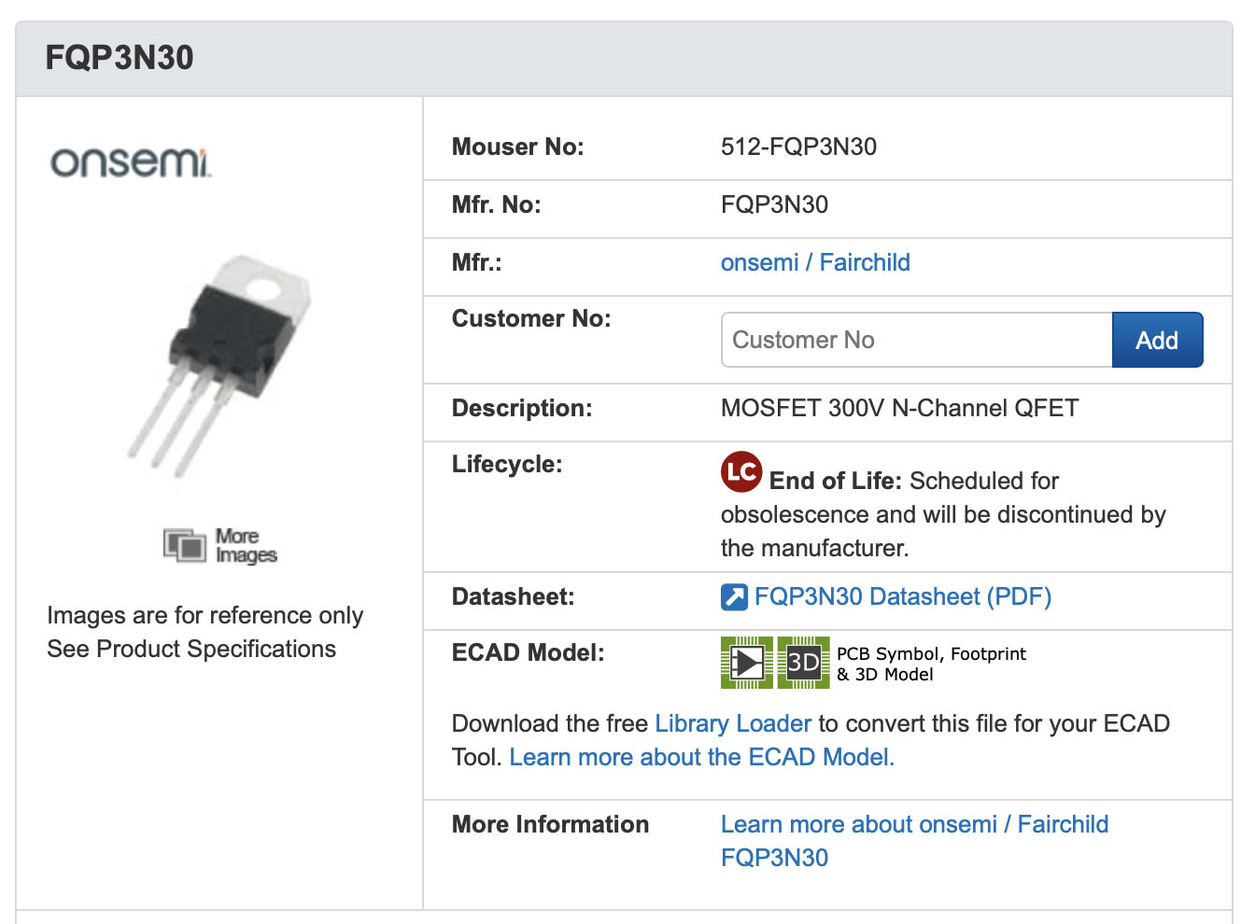The height and width of the screenshot is (924, 1255).
Task: Click the More Information label
Action: (x=550, y=824)
